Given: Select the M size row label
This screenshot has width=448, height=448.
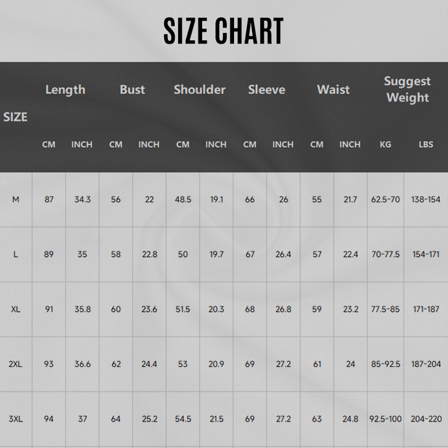Looking at the screenshot, I should pos(16,200).
